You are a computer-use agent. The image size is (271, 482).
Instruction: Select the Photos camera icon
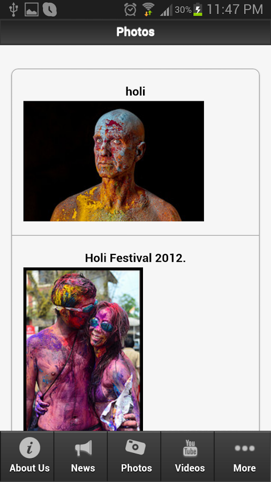click(135, 447)
